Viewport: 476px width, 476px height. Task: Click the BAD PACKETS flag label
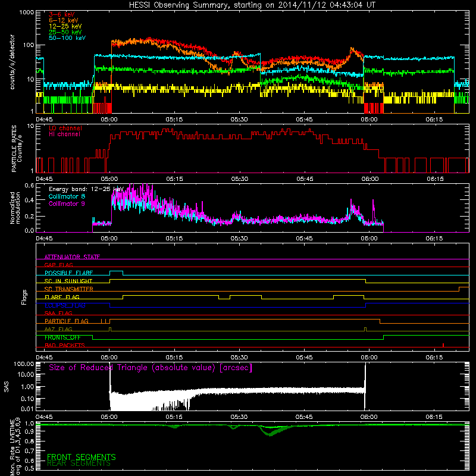(x=65, y=345)
